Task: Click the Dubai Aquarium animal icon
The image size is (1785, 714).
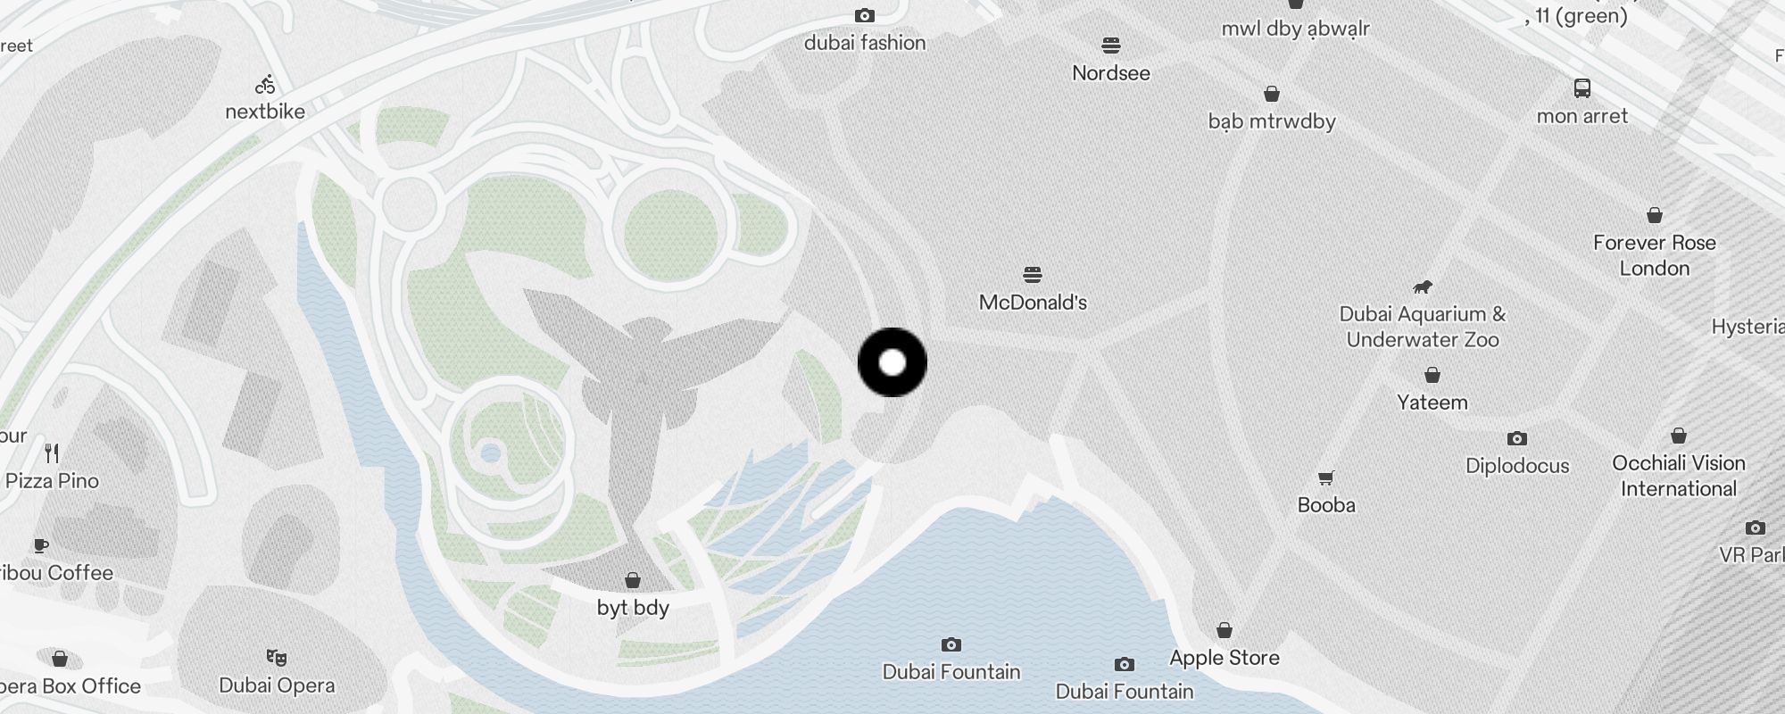Action: [1423, 286]
